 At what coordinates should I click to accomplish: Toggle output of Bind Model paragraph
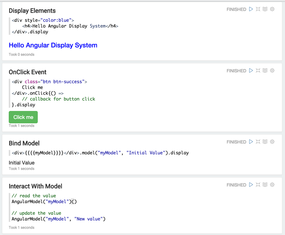265,142
